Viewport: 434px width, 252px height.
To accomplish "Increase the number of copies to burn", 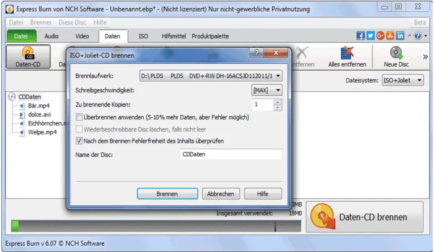I will coord(278,103).
